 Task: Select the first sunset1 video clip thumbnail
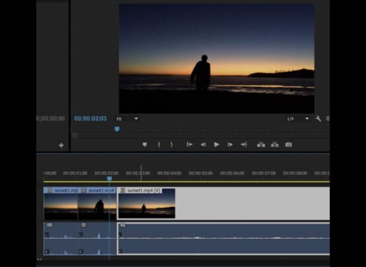point(61,206)
